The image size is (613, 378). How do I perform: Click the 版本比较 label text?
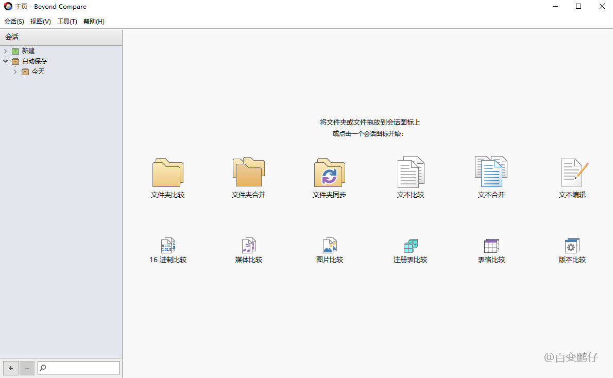pos(572,260)
